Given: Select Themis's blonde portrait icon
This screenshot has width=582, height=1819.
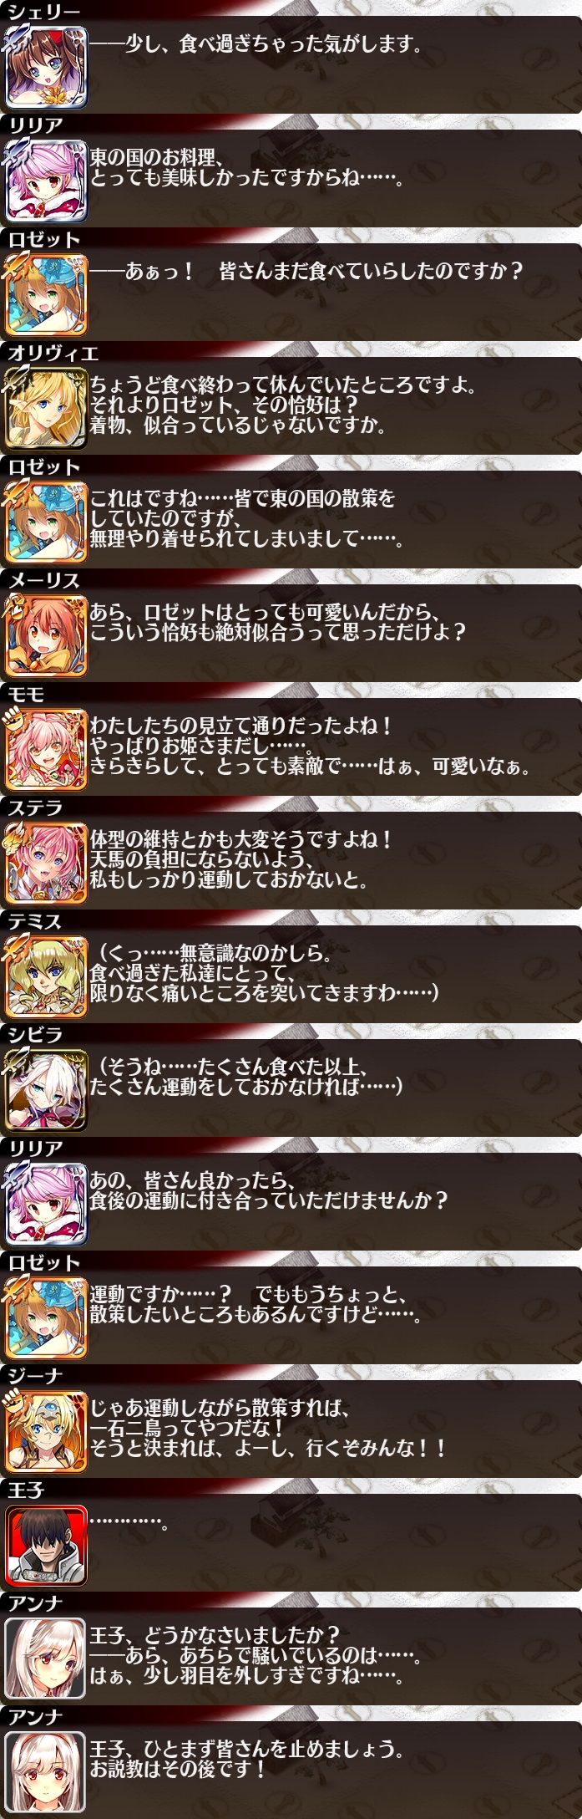Looking at the screenshot, I should click(46, 976).
